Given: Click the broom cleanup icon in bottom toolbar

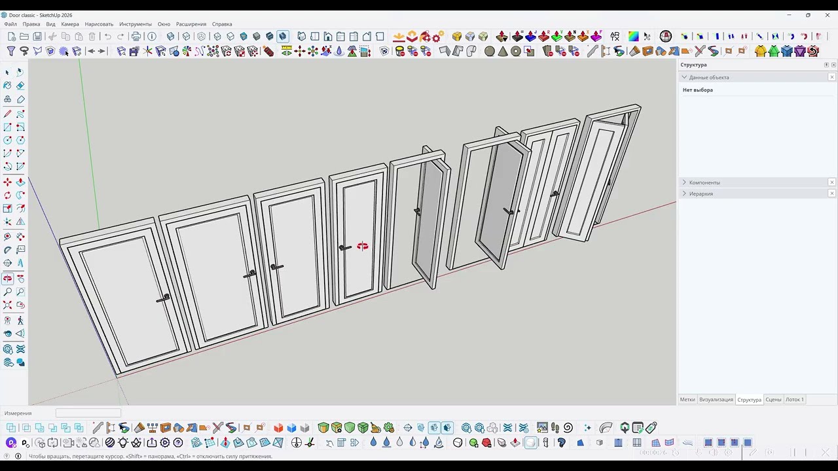Looking at the screenshot, I should click(x=376, y=428).
